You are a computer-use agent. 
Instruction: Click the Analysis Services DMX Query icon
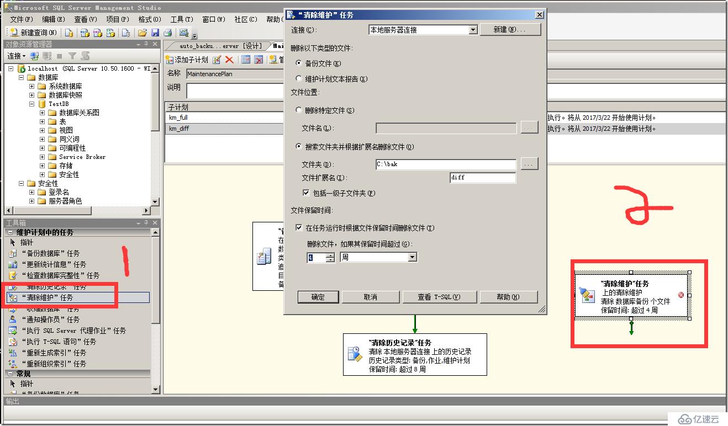[98, 33]
